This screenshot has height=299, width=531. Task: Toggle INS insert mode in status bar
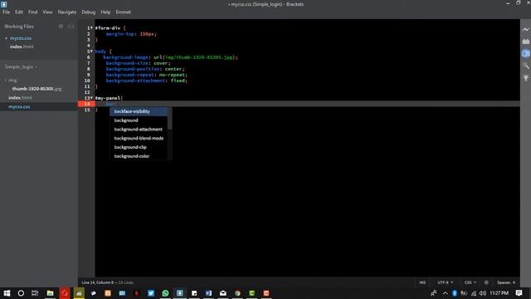tap(422, 282)
